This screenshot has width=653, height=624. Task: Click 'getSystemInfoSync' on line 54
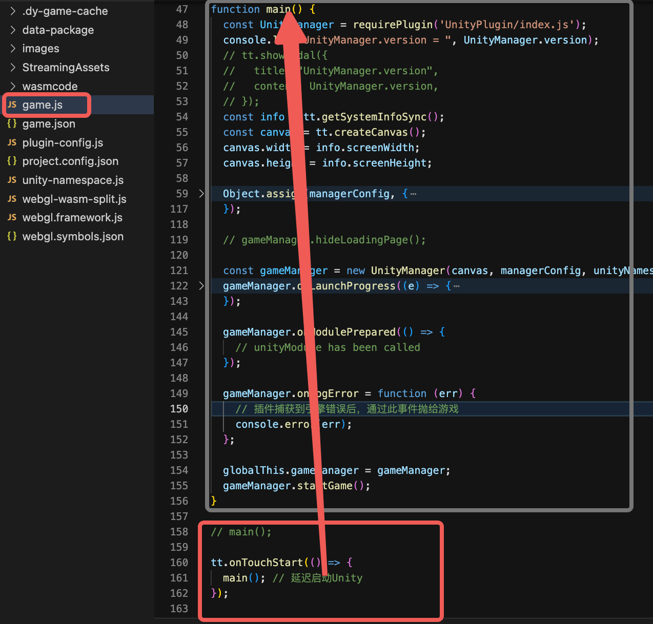click(x=374, y=117)
